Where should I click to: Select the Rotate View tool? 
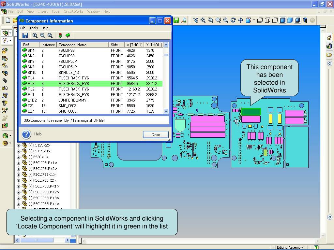pos(233,20)
